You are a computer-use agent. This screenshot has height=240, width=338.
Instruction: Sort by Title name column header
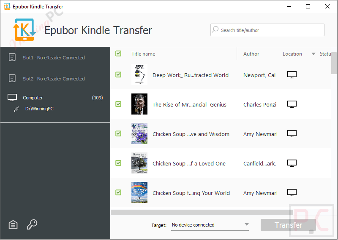[x=143, y=54]
